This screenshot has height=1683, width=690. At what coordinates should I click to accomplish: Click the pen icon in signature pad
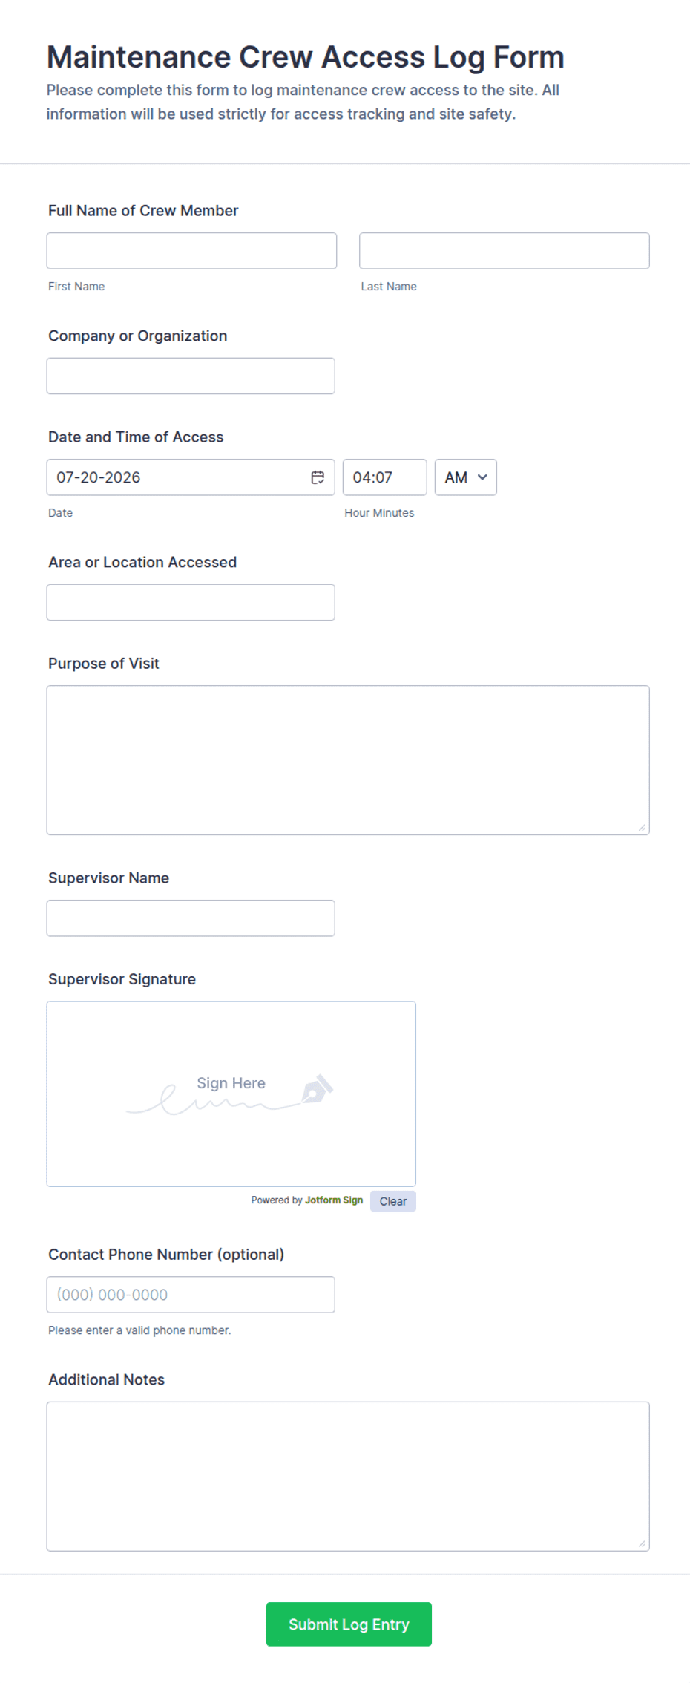pos(317,1088)
